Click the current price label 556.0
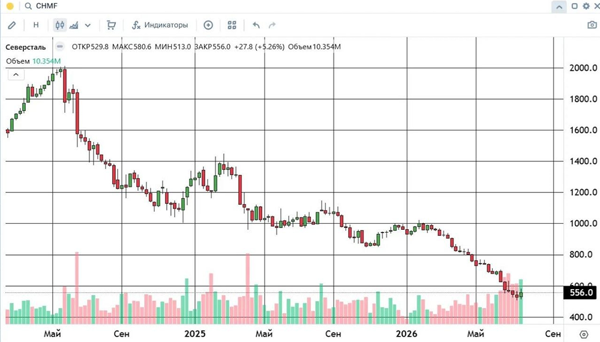This screenshot has width=600, height=342. pos(581,293)
